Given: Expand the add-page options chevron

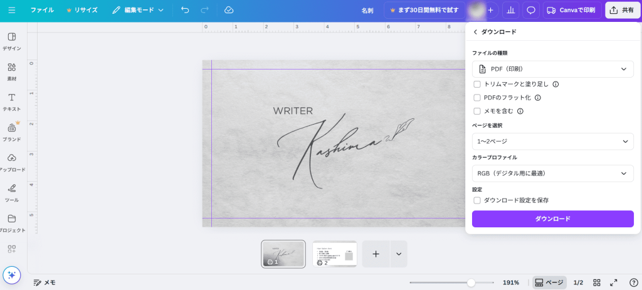Looking at the screenshot, I should click(x=399, y=254).
